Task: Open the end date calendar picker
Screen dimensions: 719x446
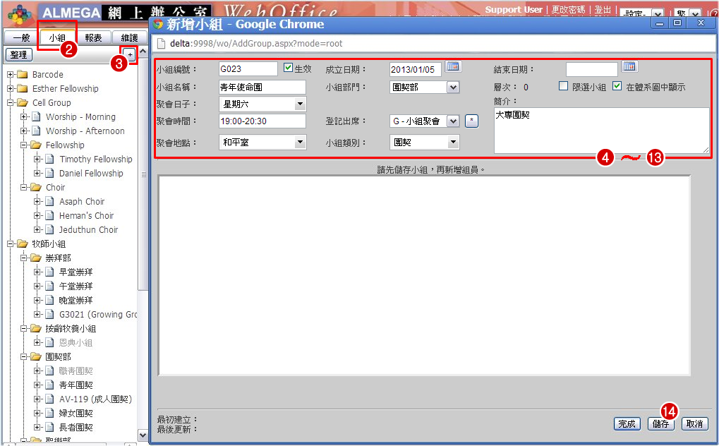Action: 629,68
